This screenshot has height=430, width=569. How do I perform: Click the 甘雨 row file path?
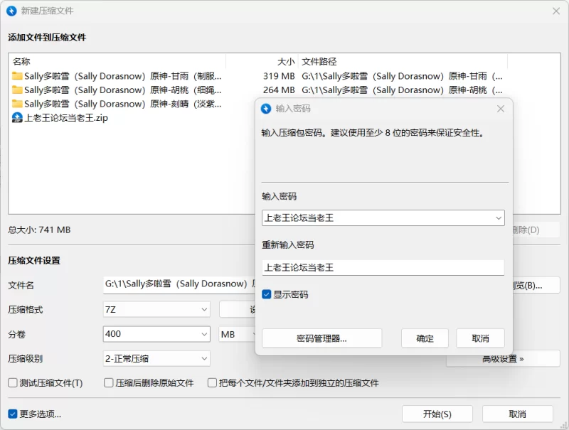pyautogui.click(x=402, y=76)
